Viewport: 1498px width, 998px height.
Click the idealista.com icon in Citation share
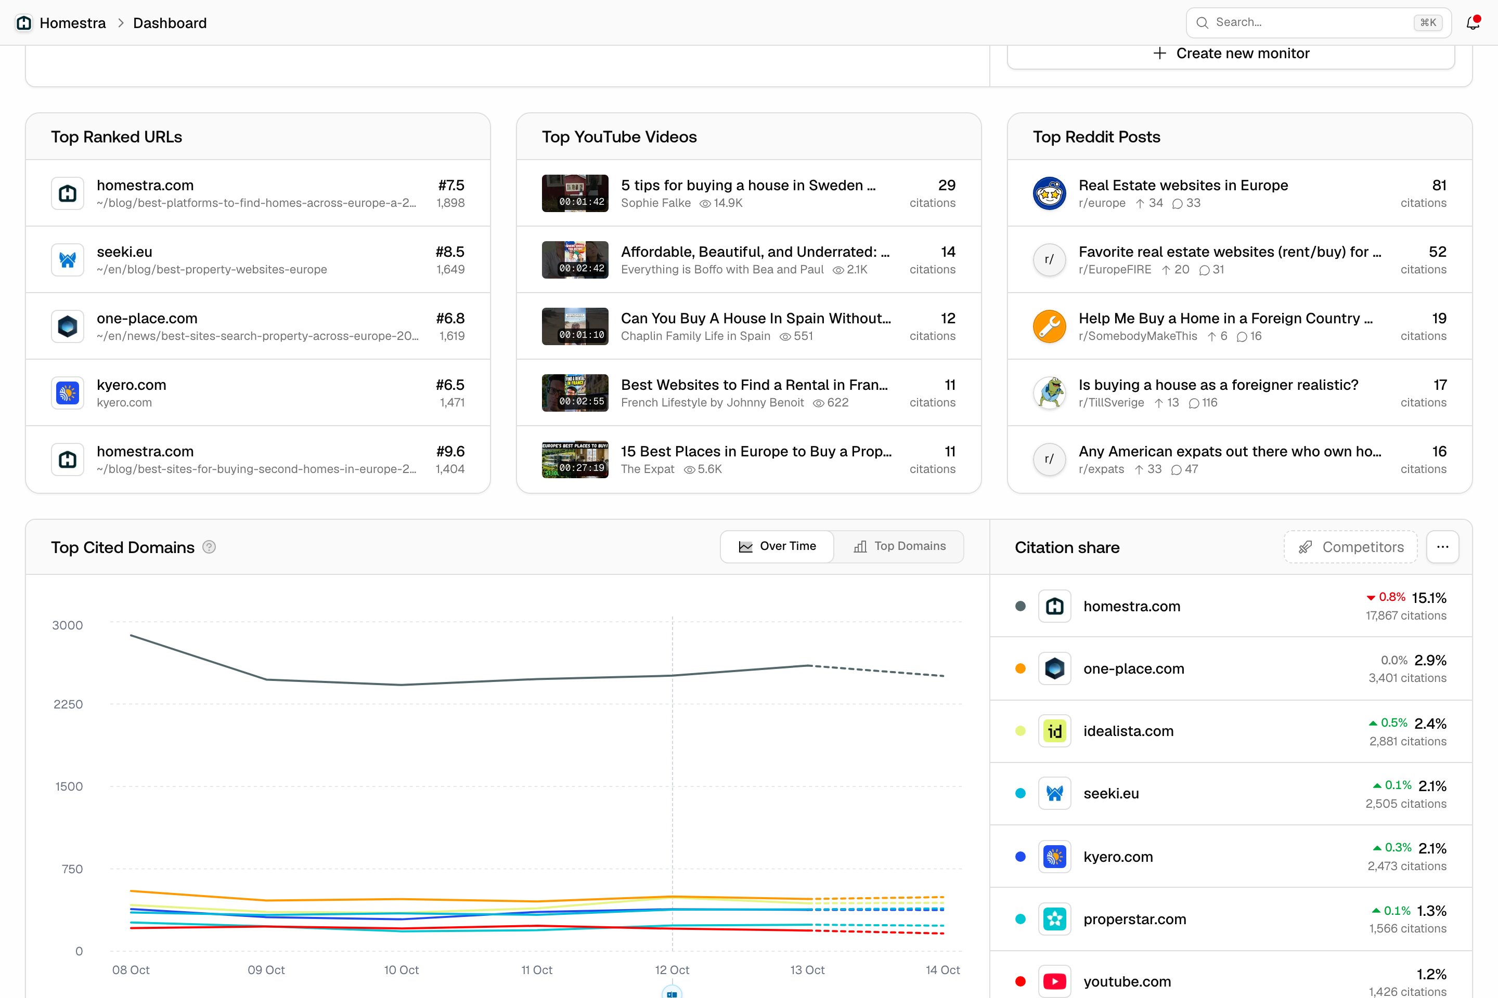(x=1055, y=731)
